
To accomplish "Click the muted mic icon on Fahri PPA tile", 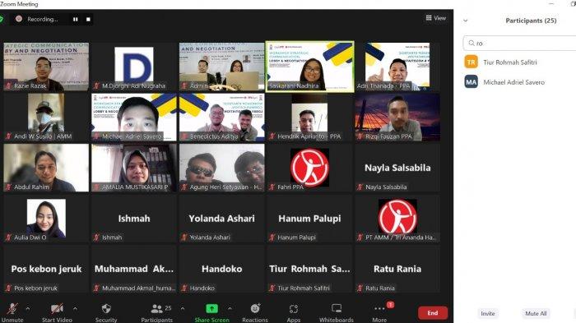I will coord(272,187).
